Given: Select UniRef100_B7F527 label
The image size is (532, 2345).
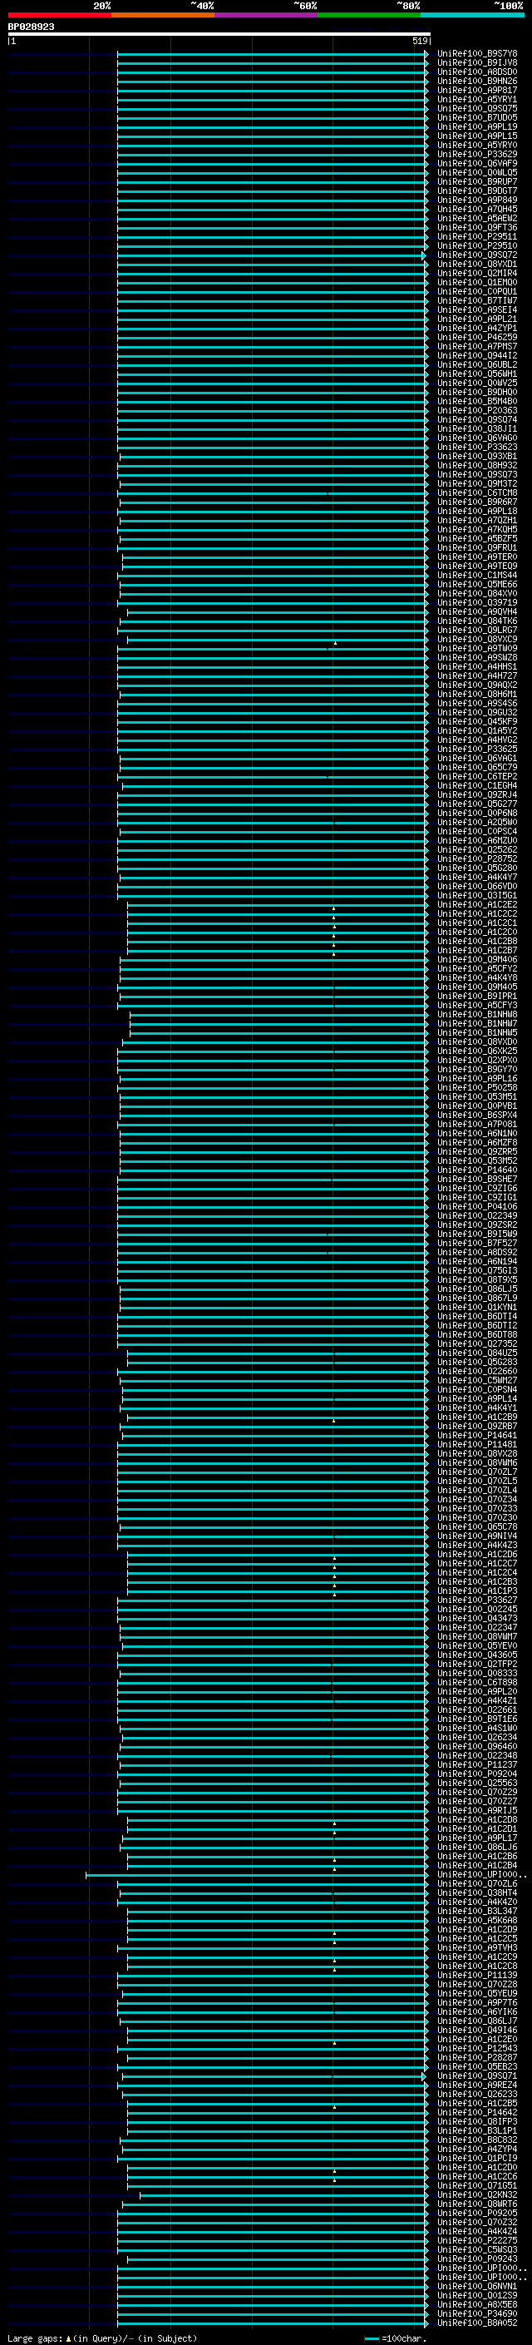Looking at the screenshot, I should pos(476,1244).
